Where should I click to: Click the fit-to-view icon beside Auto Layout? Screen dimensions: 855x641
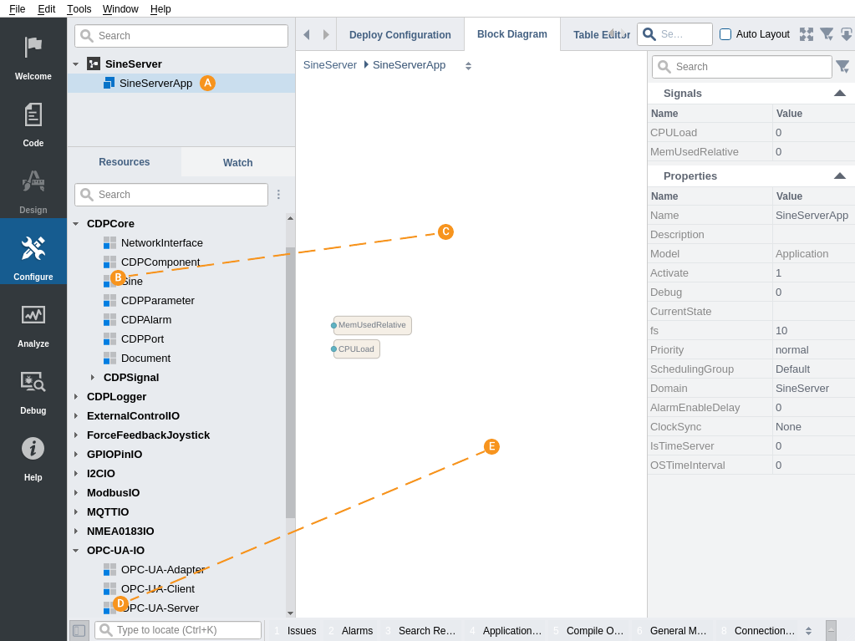coord(806,34)
